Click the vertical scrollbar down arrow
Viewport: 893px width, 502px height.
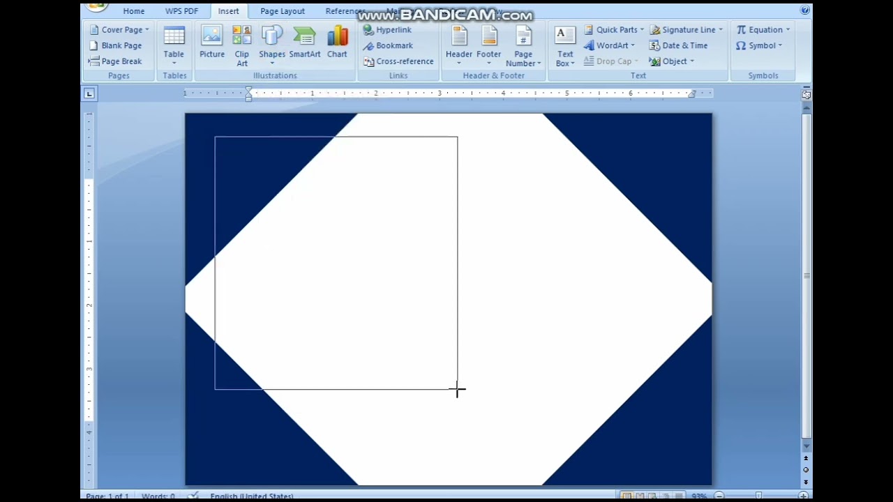click(x=806, y=446)
